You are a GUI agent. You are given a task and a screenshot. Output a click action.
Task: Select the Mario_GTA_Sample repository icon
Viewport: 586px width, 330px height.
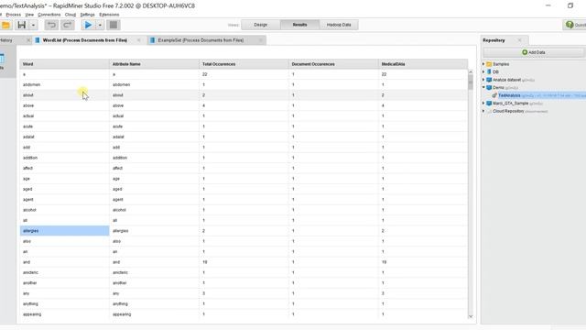(x=489, y=104)
